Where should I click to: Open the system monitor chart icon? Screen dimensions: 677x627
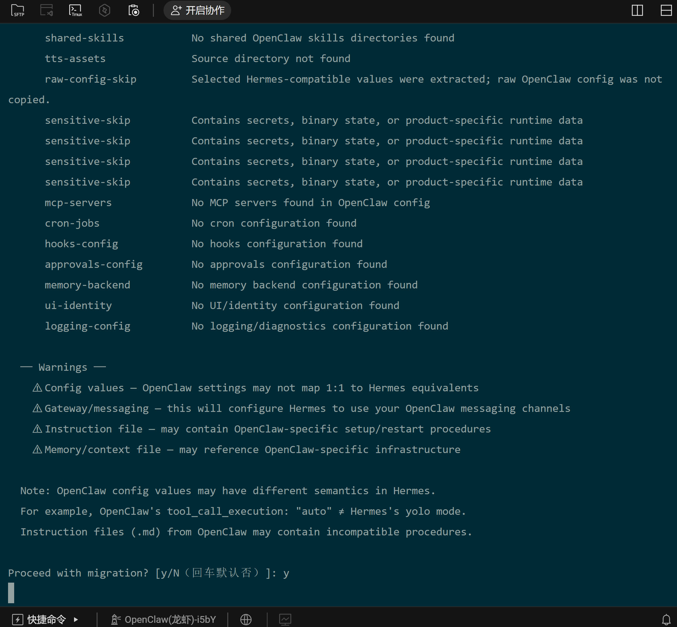tap(285, 619)
